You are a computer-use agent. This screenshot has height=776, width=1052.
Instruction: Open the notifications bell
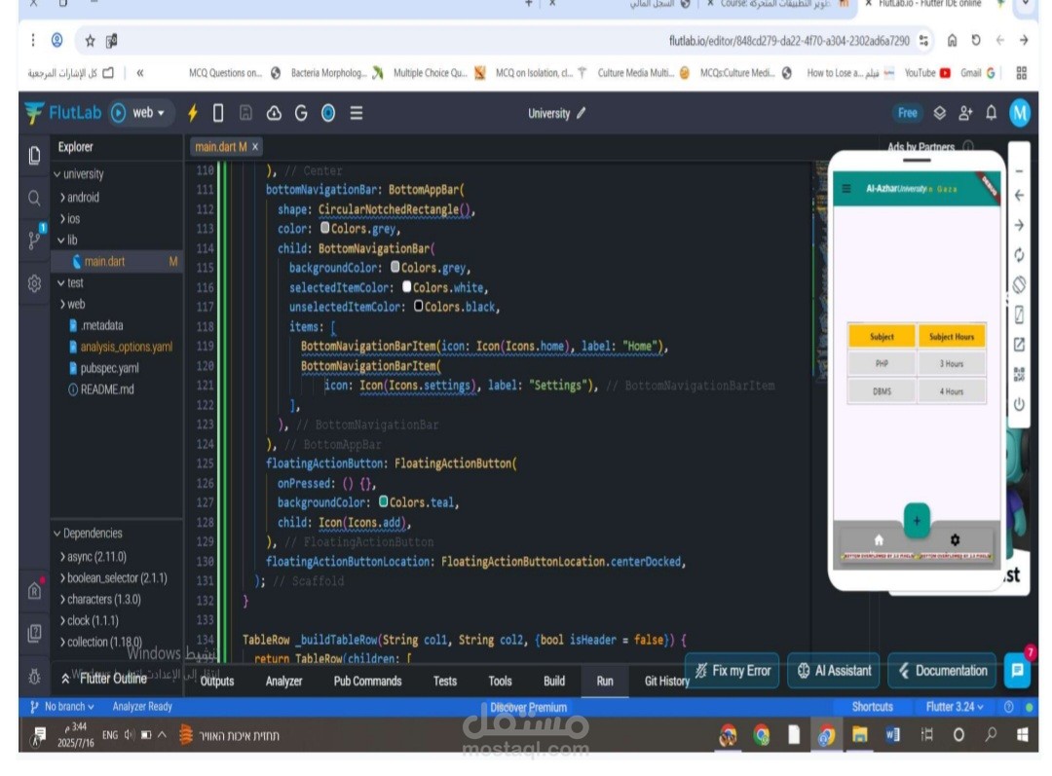point(991,113)
